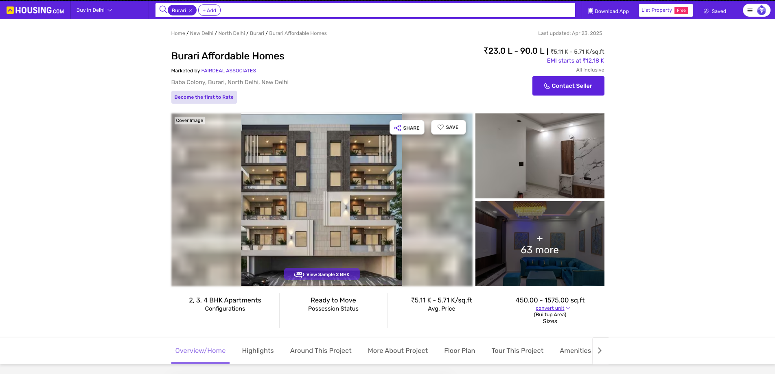The height and width of the screenshot is (374, 775).
Task: Click the Share icon on the cover image
Action: point(398,128)
